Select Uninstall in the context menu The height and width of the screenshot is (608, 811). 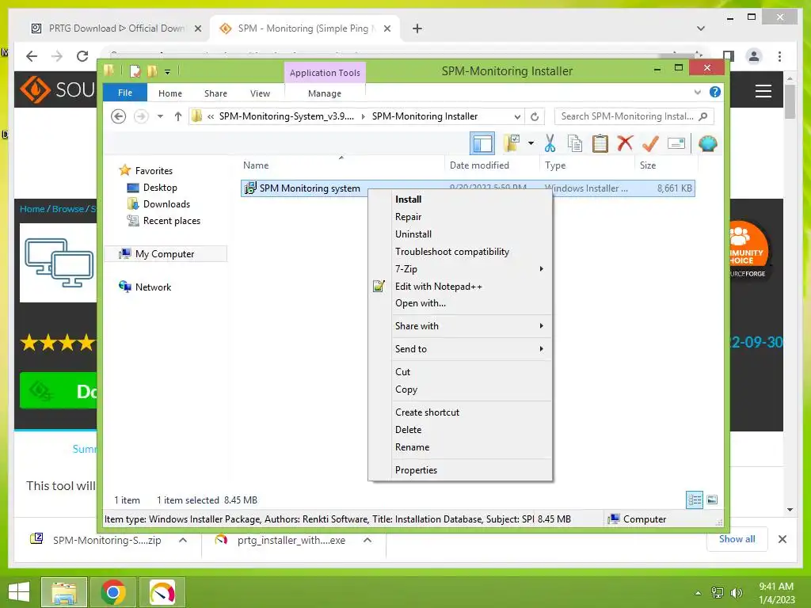(x=460, y=234)
